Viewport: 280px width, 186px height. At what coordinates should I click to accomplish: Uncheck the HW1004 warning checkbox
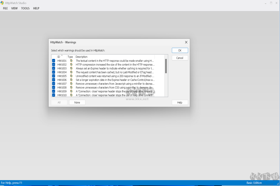(54, 72)
